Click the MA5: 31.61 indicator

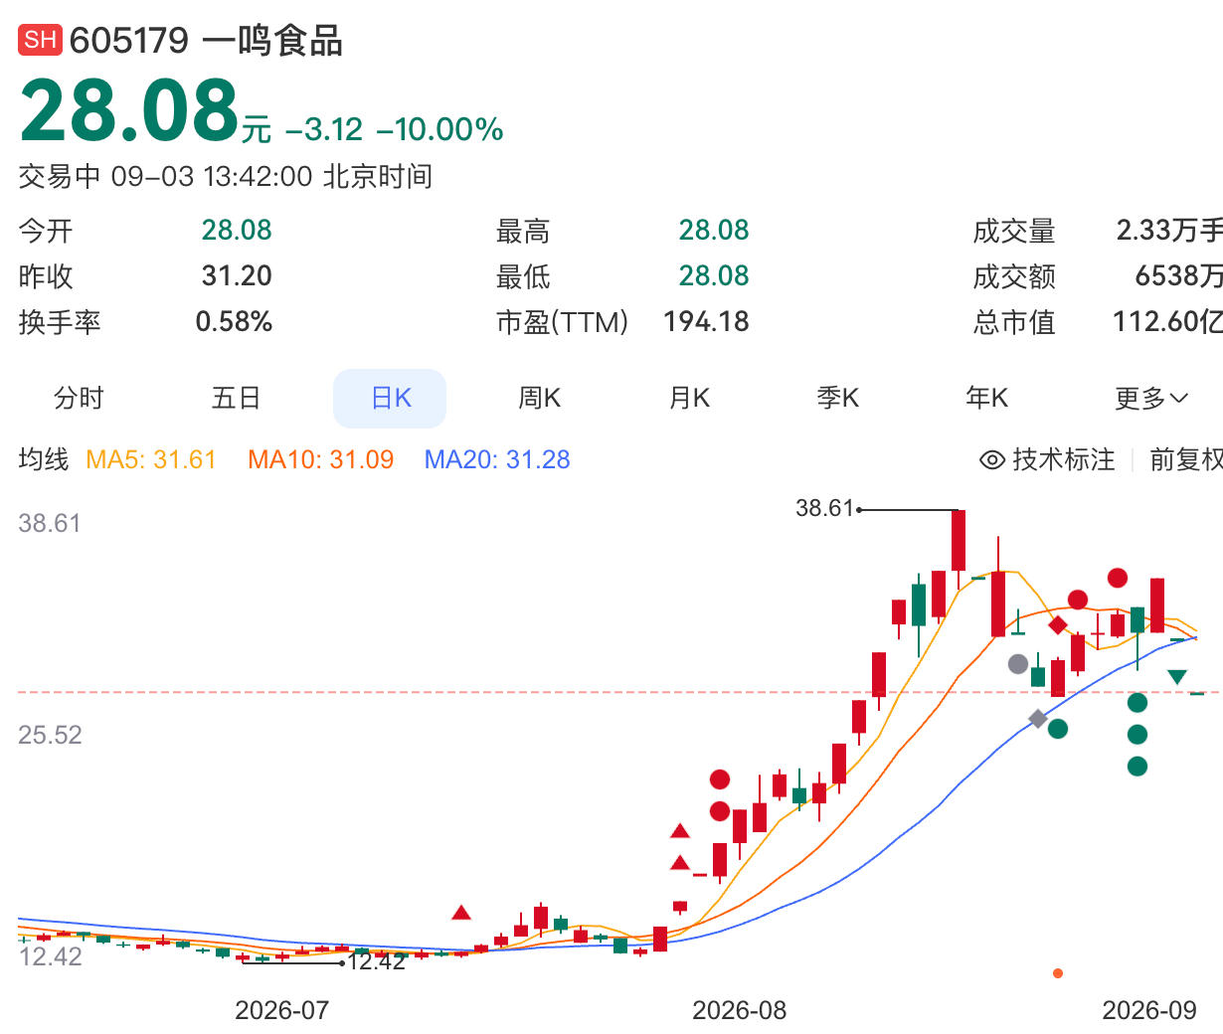pyautogui.click(x=151, y=459)
